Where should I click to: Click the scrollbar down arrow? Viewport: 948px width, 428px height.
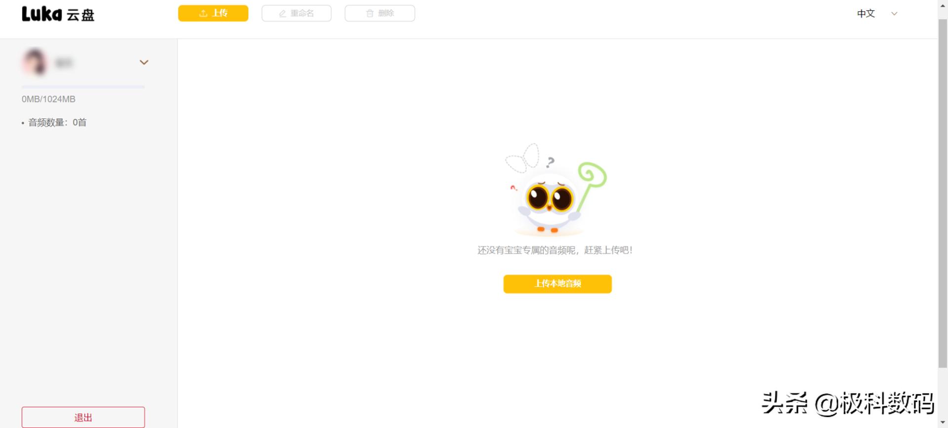click(943, 423)
